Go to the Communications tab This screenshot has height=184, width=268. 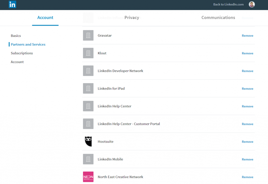(218, 18)
